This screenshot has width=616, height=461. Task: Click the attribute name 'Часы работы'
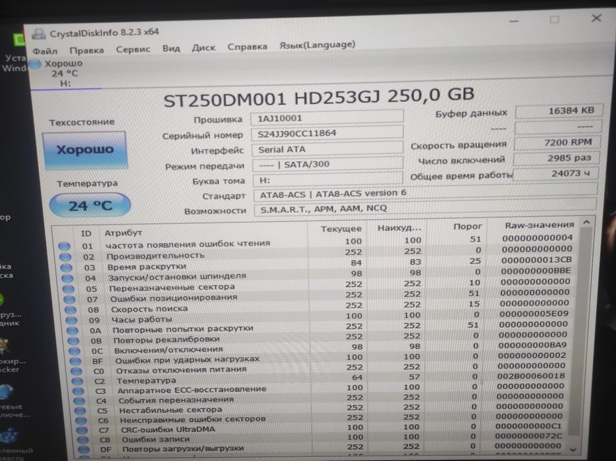click(x=142, y=319)
